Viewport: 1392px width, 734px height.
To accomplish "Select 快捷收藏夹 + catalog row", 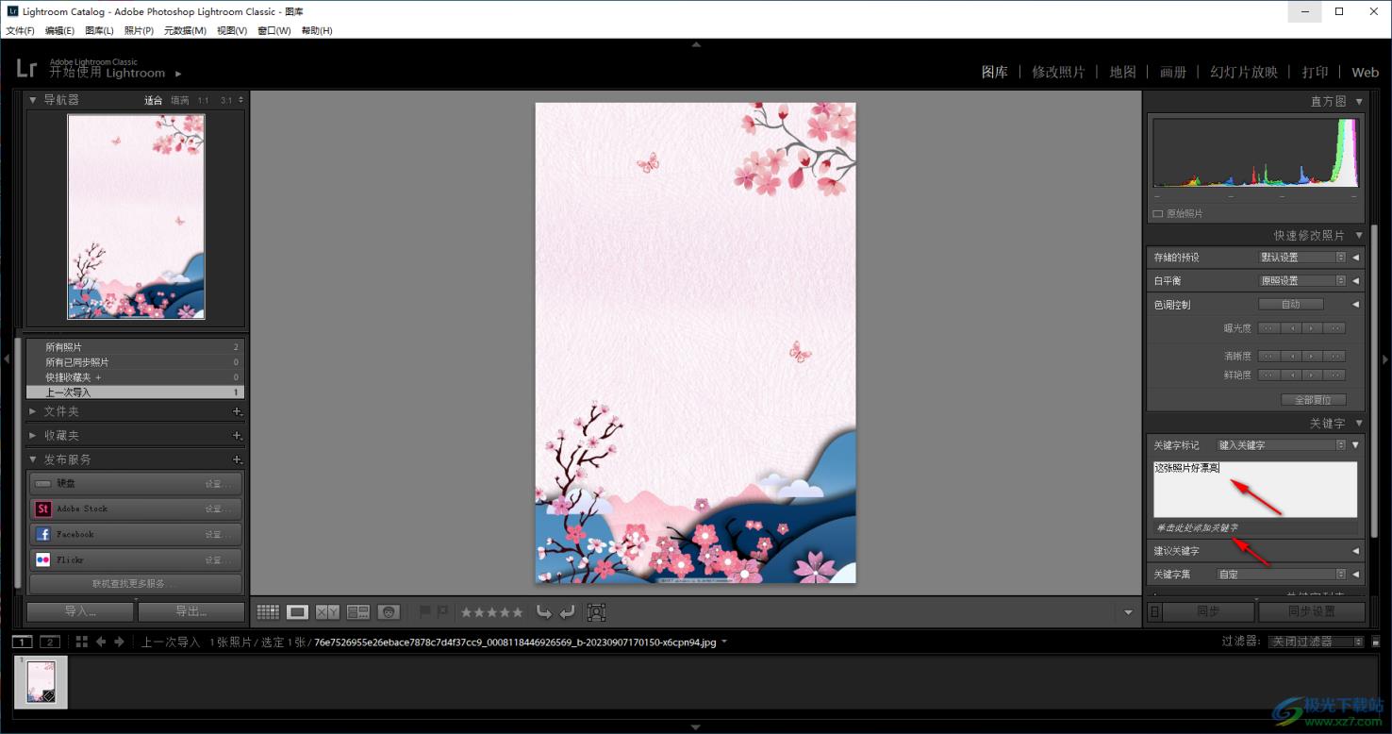I will click(135, 377).
